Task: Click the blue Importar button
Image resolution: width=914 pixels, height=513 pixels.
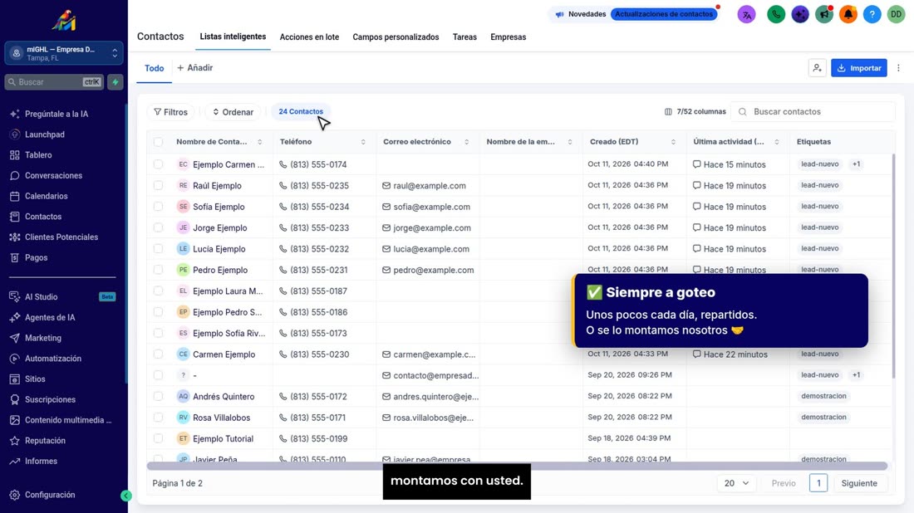Action: [x=858, y=68]
